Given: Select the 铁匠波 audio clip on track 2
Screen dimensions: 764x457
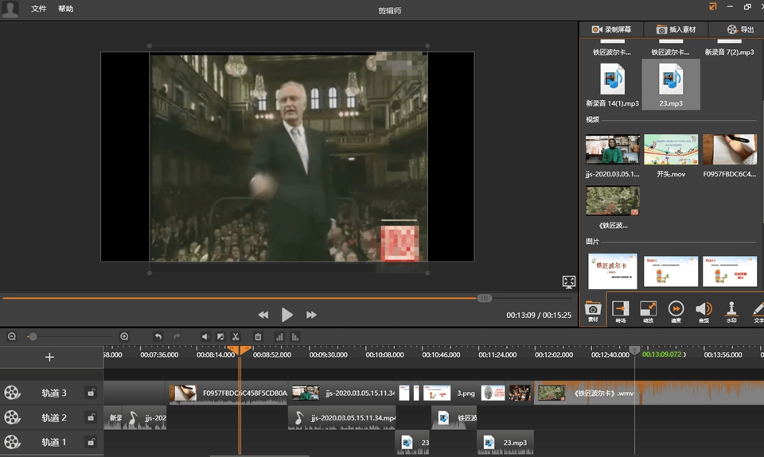Looking at the screenshot, I should 454,417.
